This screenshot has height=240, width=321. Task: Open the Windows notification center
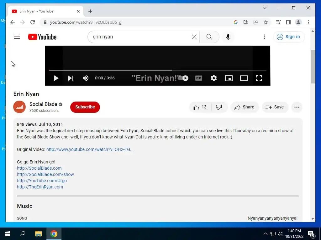coord(311,234)
